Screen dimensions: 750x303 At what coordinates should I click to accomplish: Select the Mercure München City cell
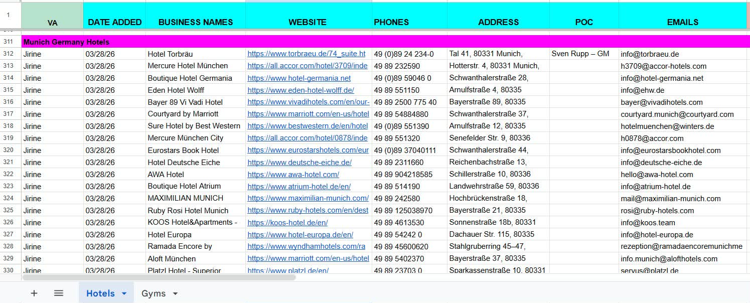coord(196,138)
